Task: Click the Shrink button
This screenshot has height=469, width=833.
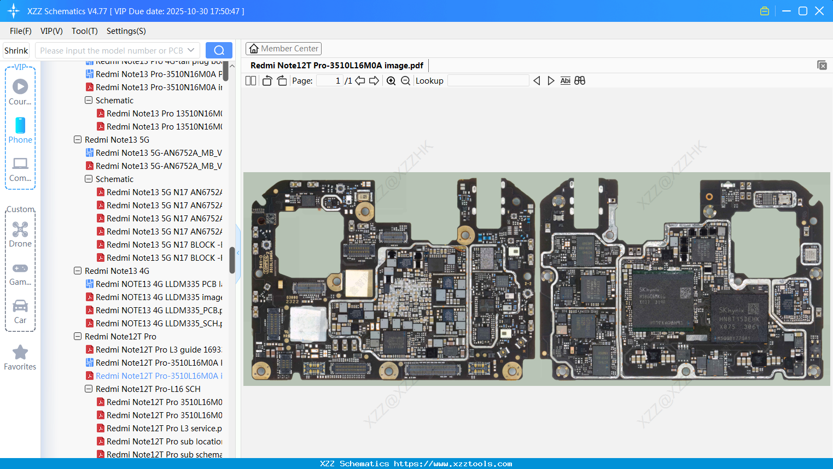Action: [16, 50]
